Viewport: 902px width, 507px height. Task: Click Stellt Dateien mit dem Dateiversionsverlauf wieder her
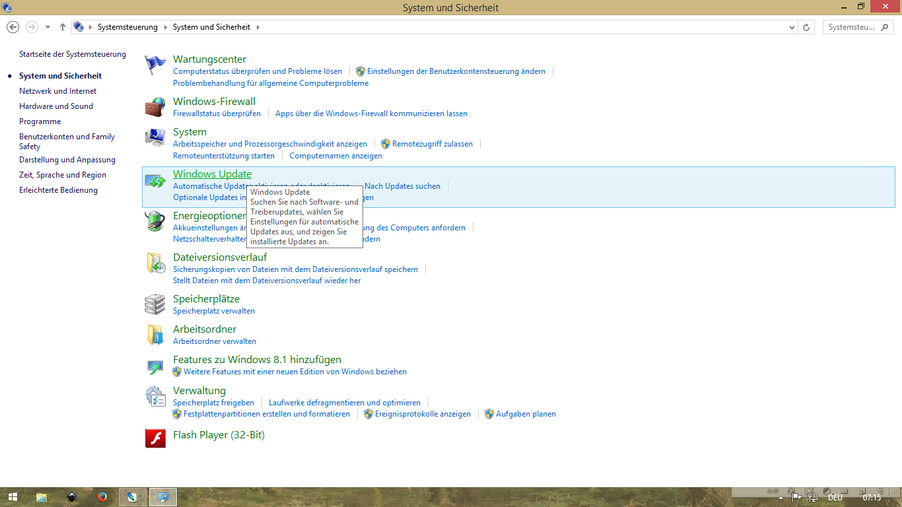(x=267, y=281)
